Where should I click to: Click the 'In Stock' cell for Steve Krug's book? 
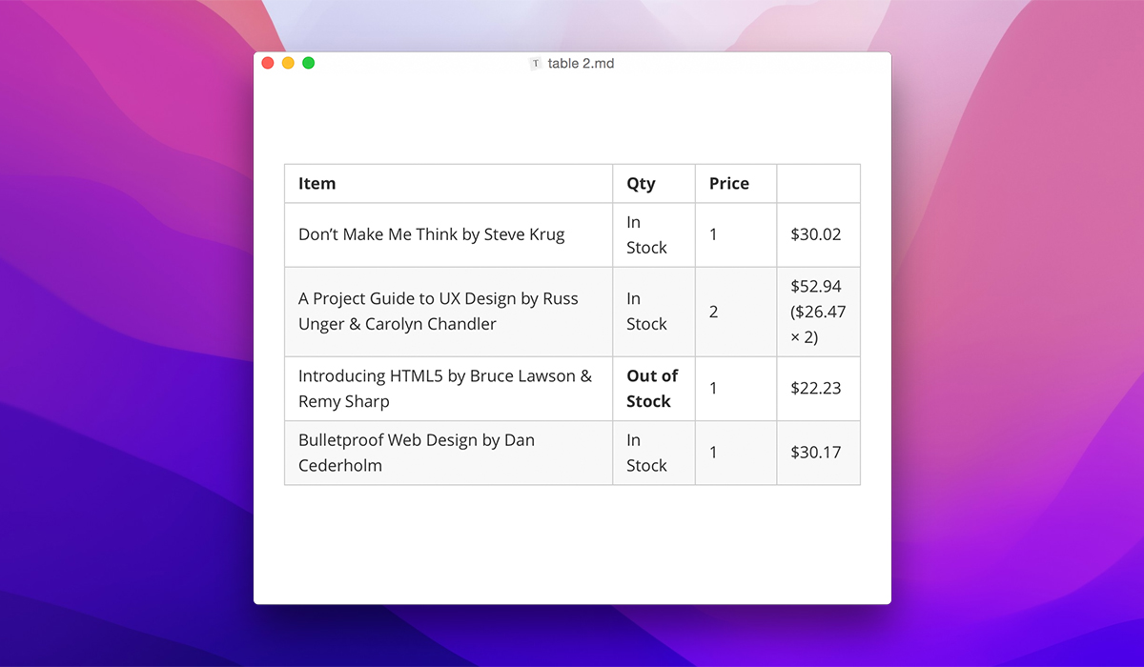643,234
